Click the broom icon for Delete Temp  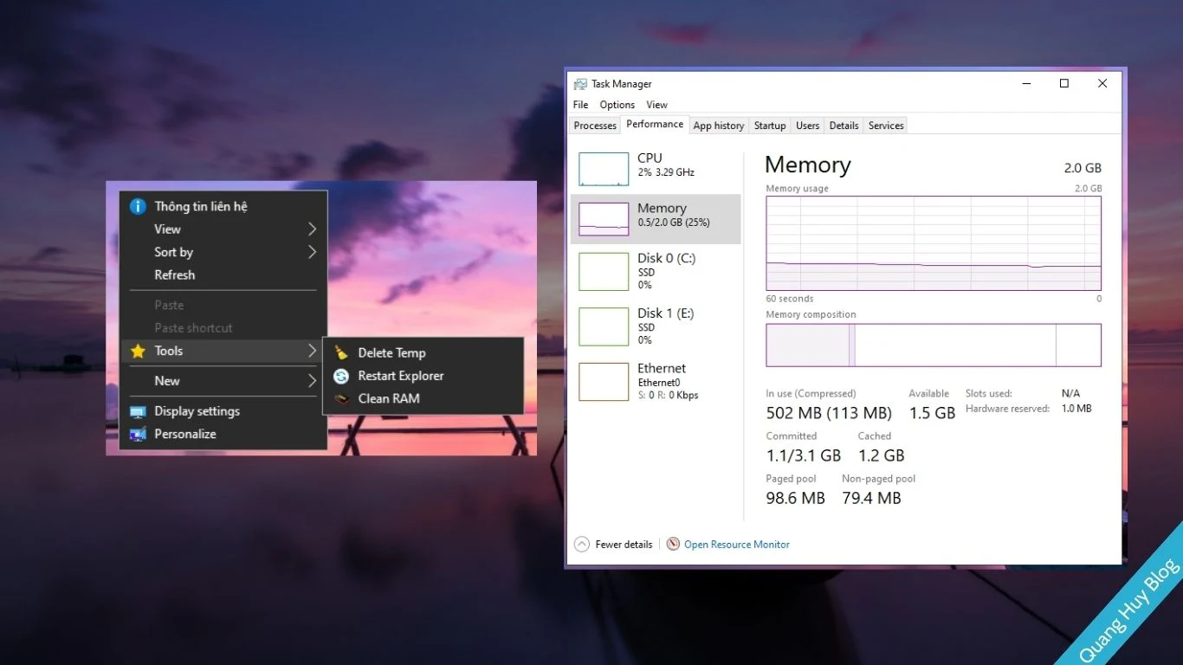[x=341, y=352]
